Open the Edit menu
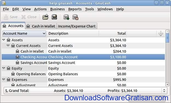This screenshot has width=171, height=103. [x=16, y=9]
